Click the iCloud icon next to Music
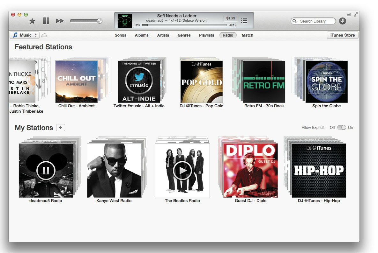The width and height of the screenshot is (378, 253). [44, 35]
